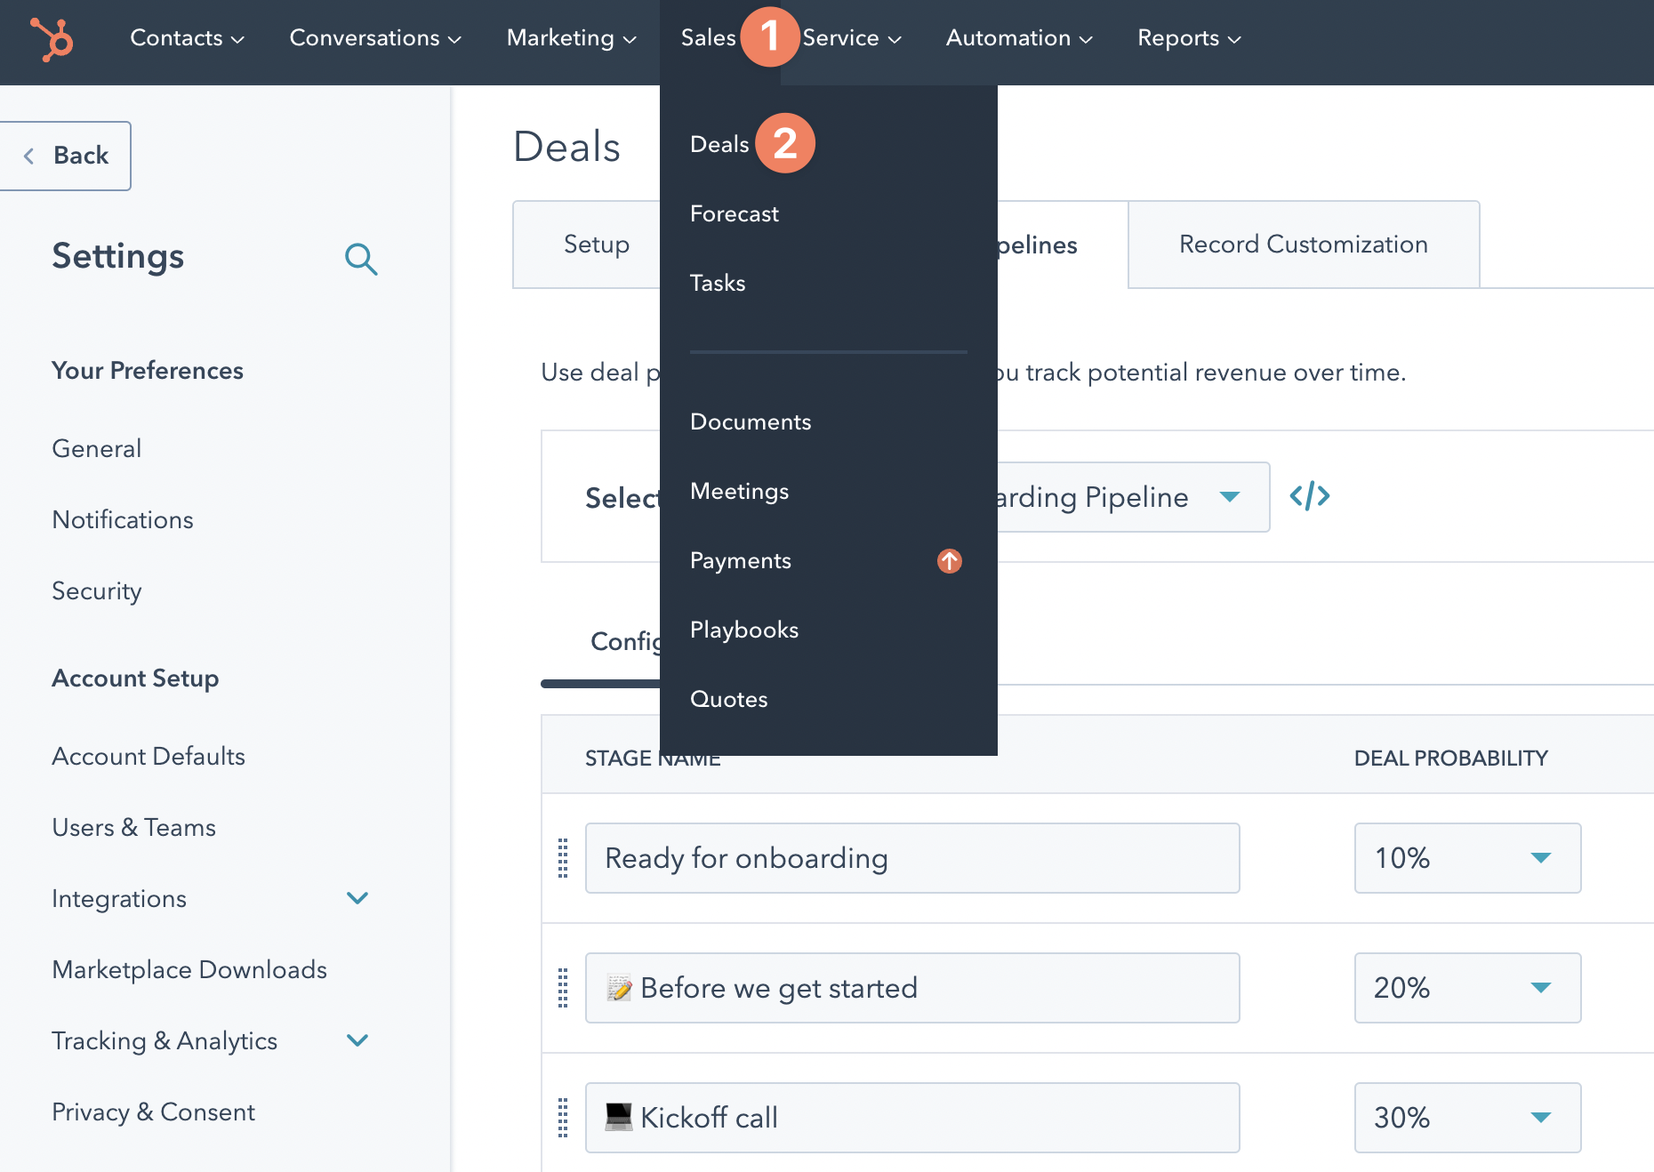Edit the Kickoff call stage name
This screenshot has width=1654, height=1172.
point(912,1118)
